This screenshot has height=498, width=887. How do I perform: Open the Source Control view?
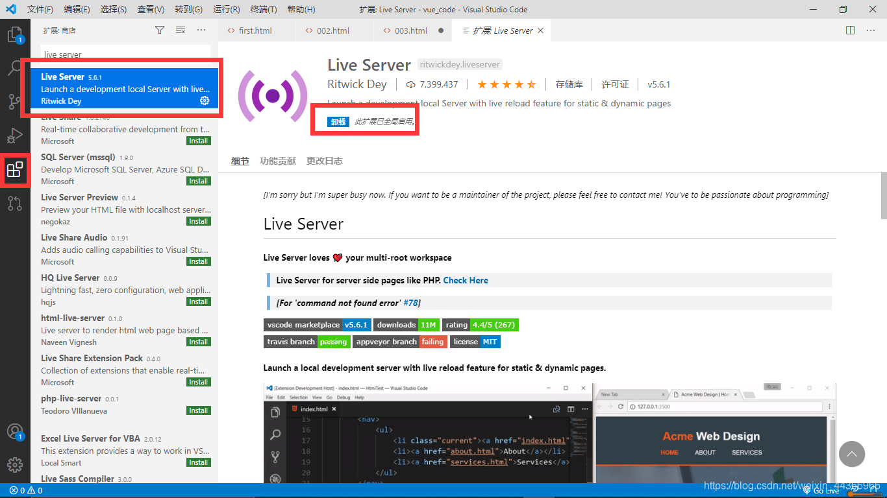click(15, 101)
